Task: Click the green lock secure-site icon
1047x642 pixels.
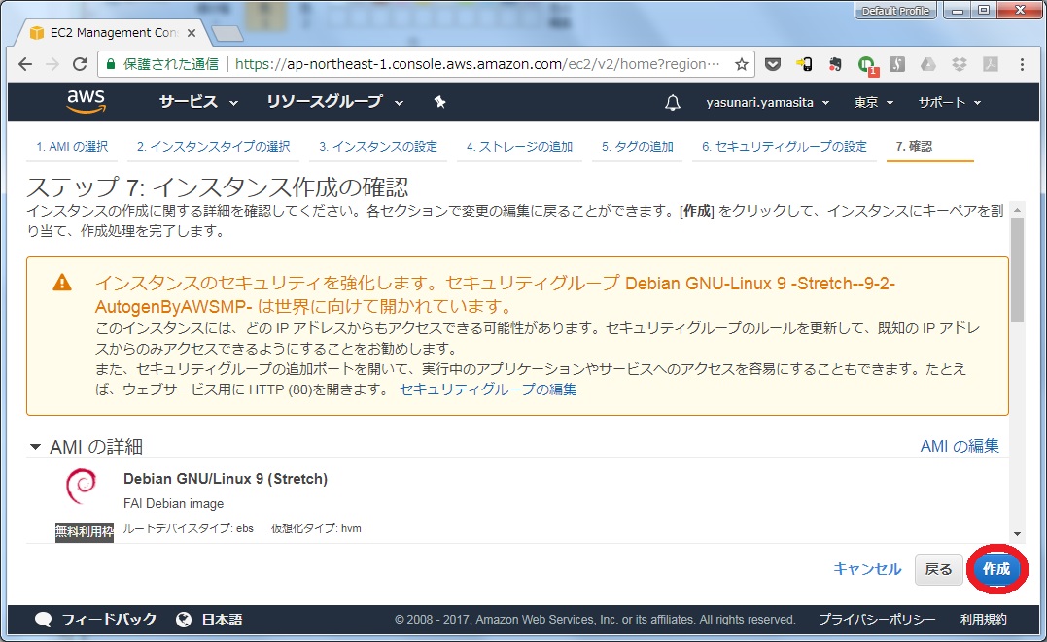Action: pos(111,64)
